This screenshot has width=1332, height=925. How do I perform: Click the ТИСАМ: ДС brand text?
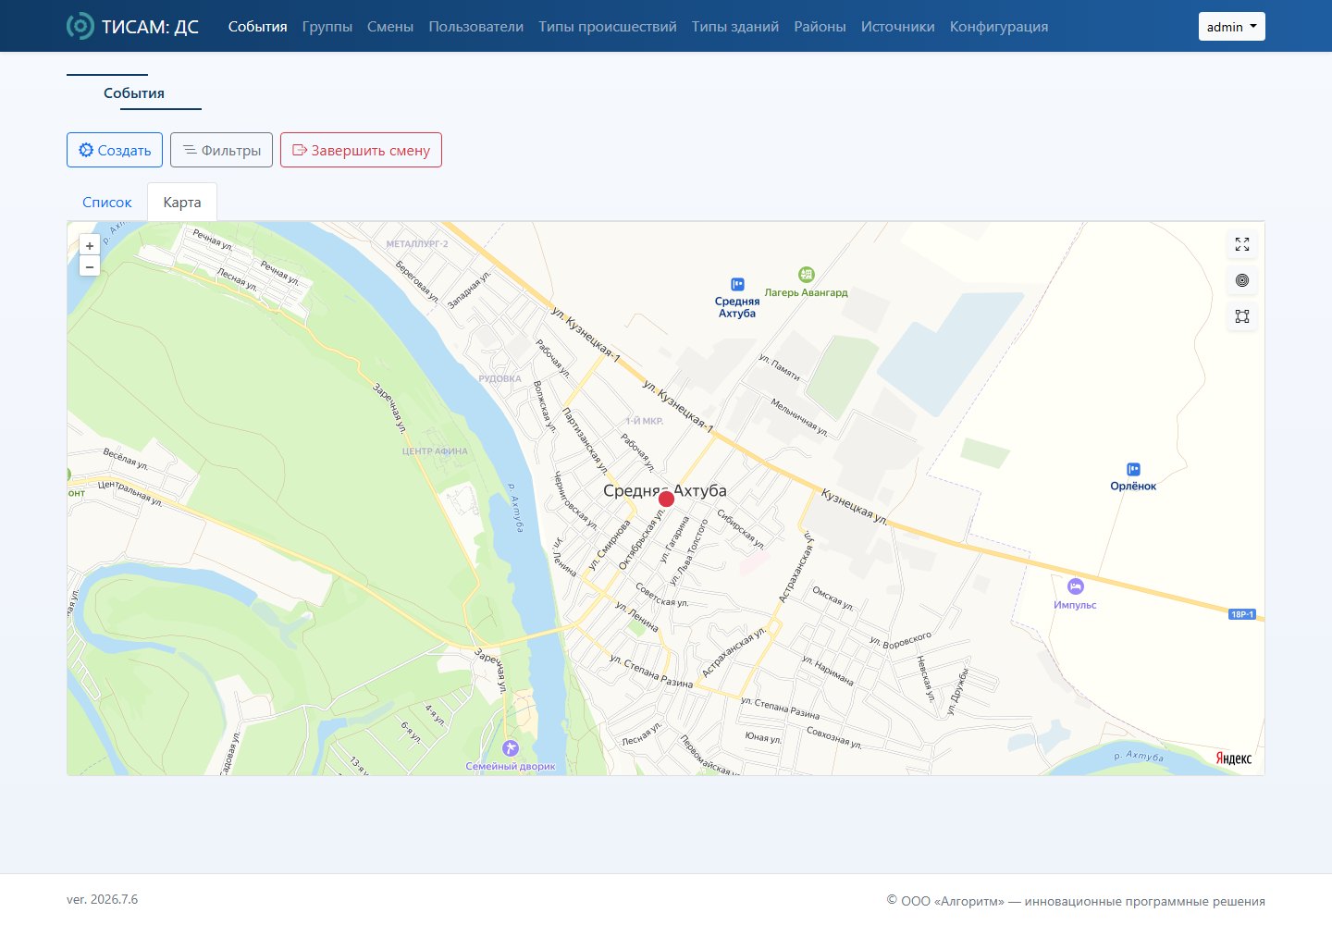click(150, 27)
